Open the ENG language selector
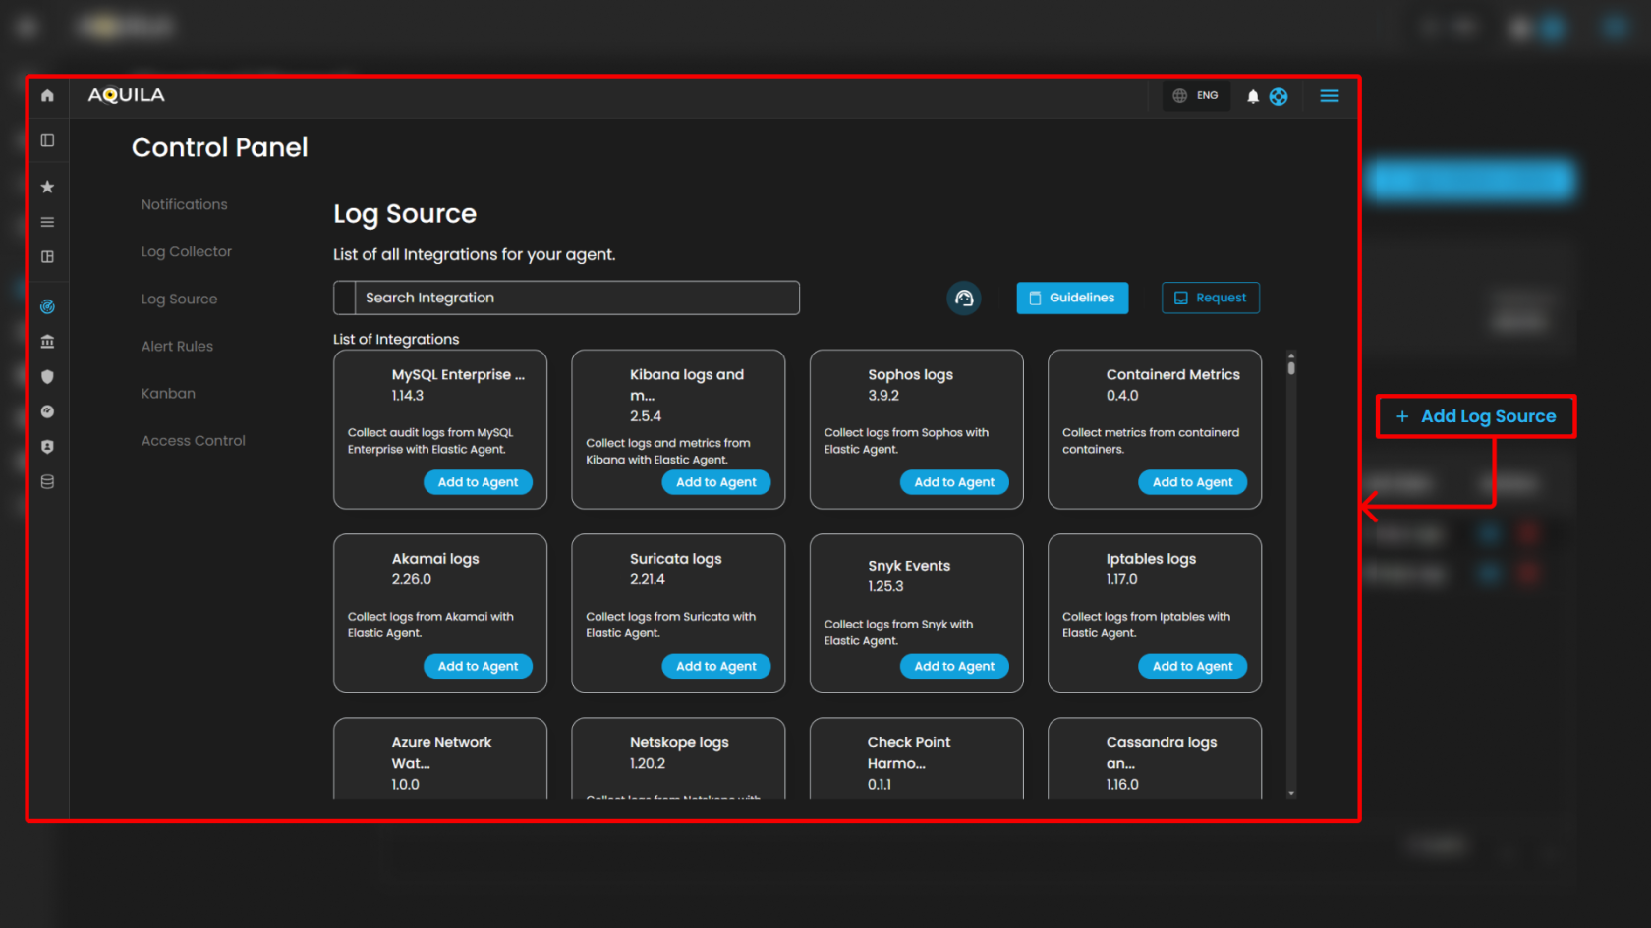The width and height of the screenshot is (1651, 928). pyautogui.click(x=1196, y=96)
